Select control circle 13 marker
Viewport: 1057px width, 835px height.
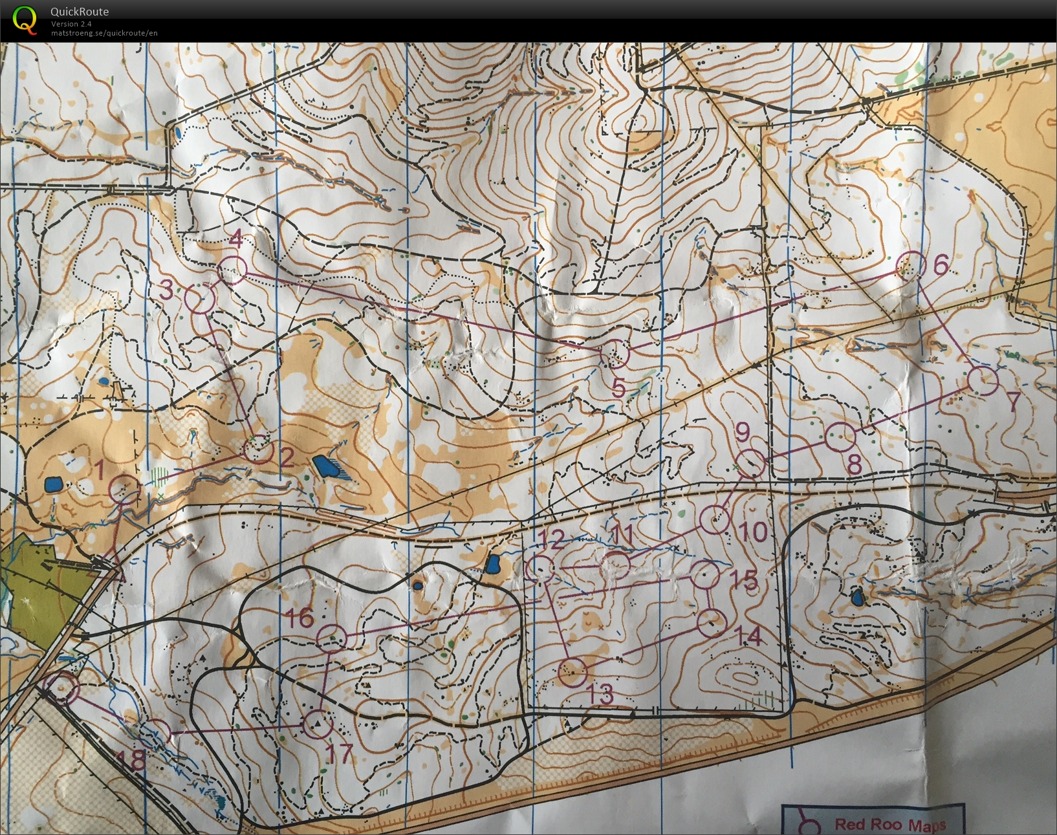click(572, 673)
